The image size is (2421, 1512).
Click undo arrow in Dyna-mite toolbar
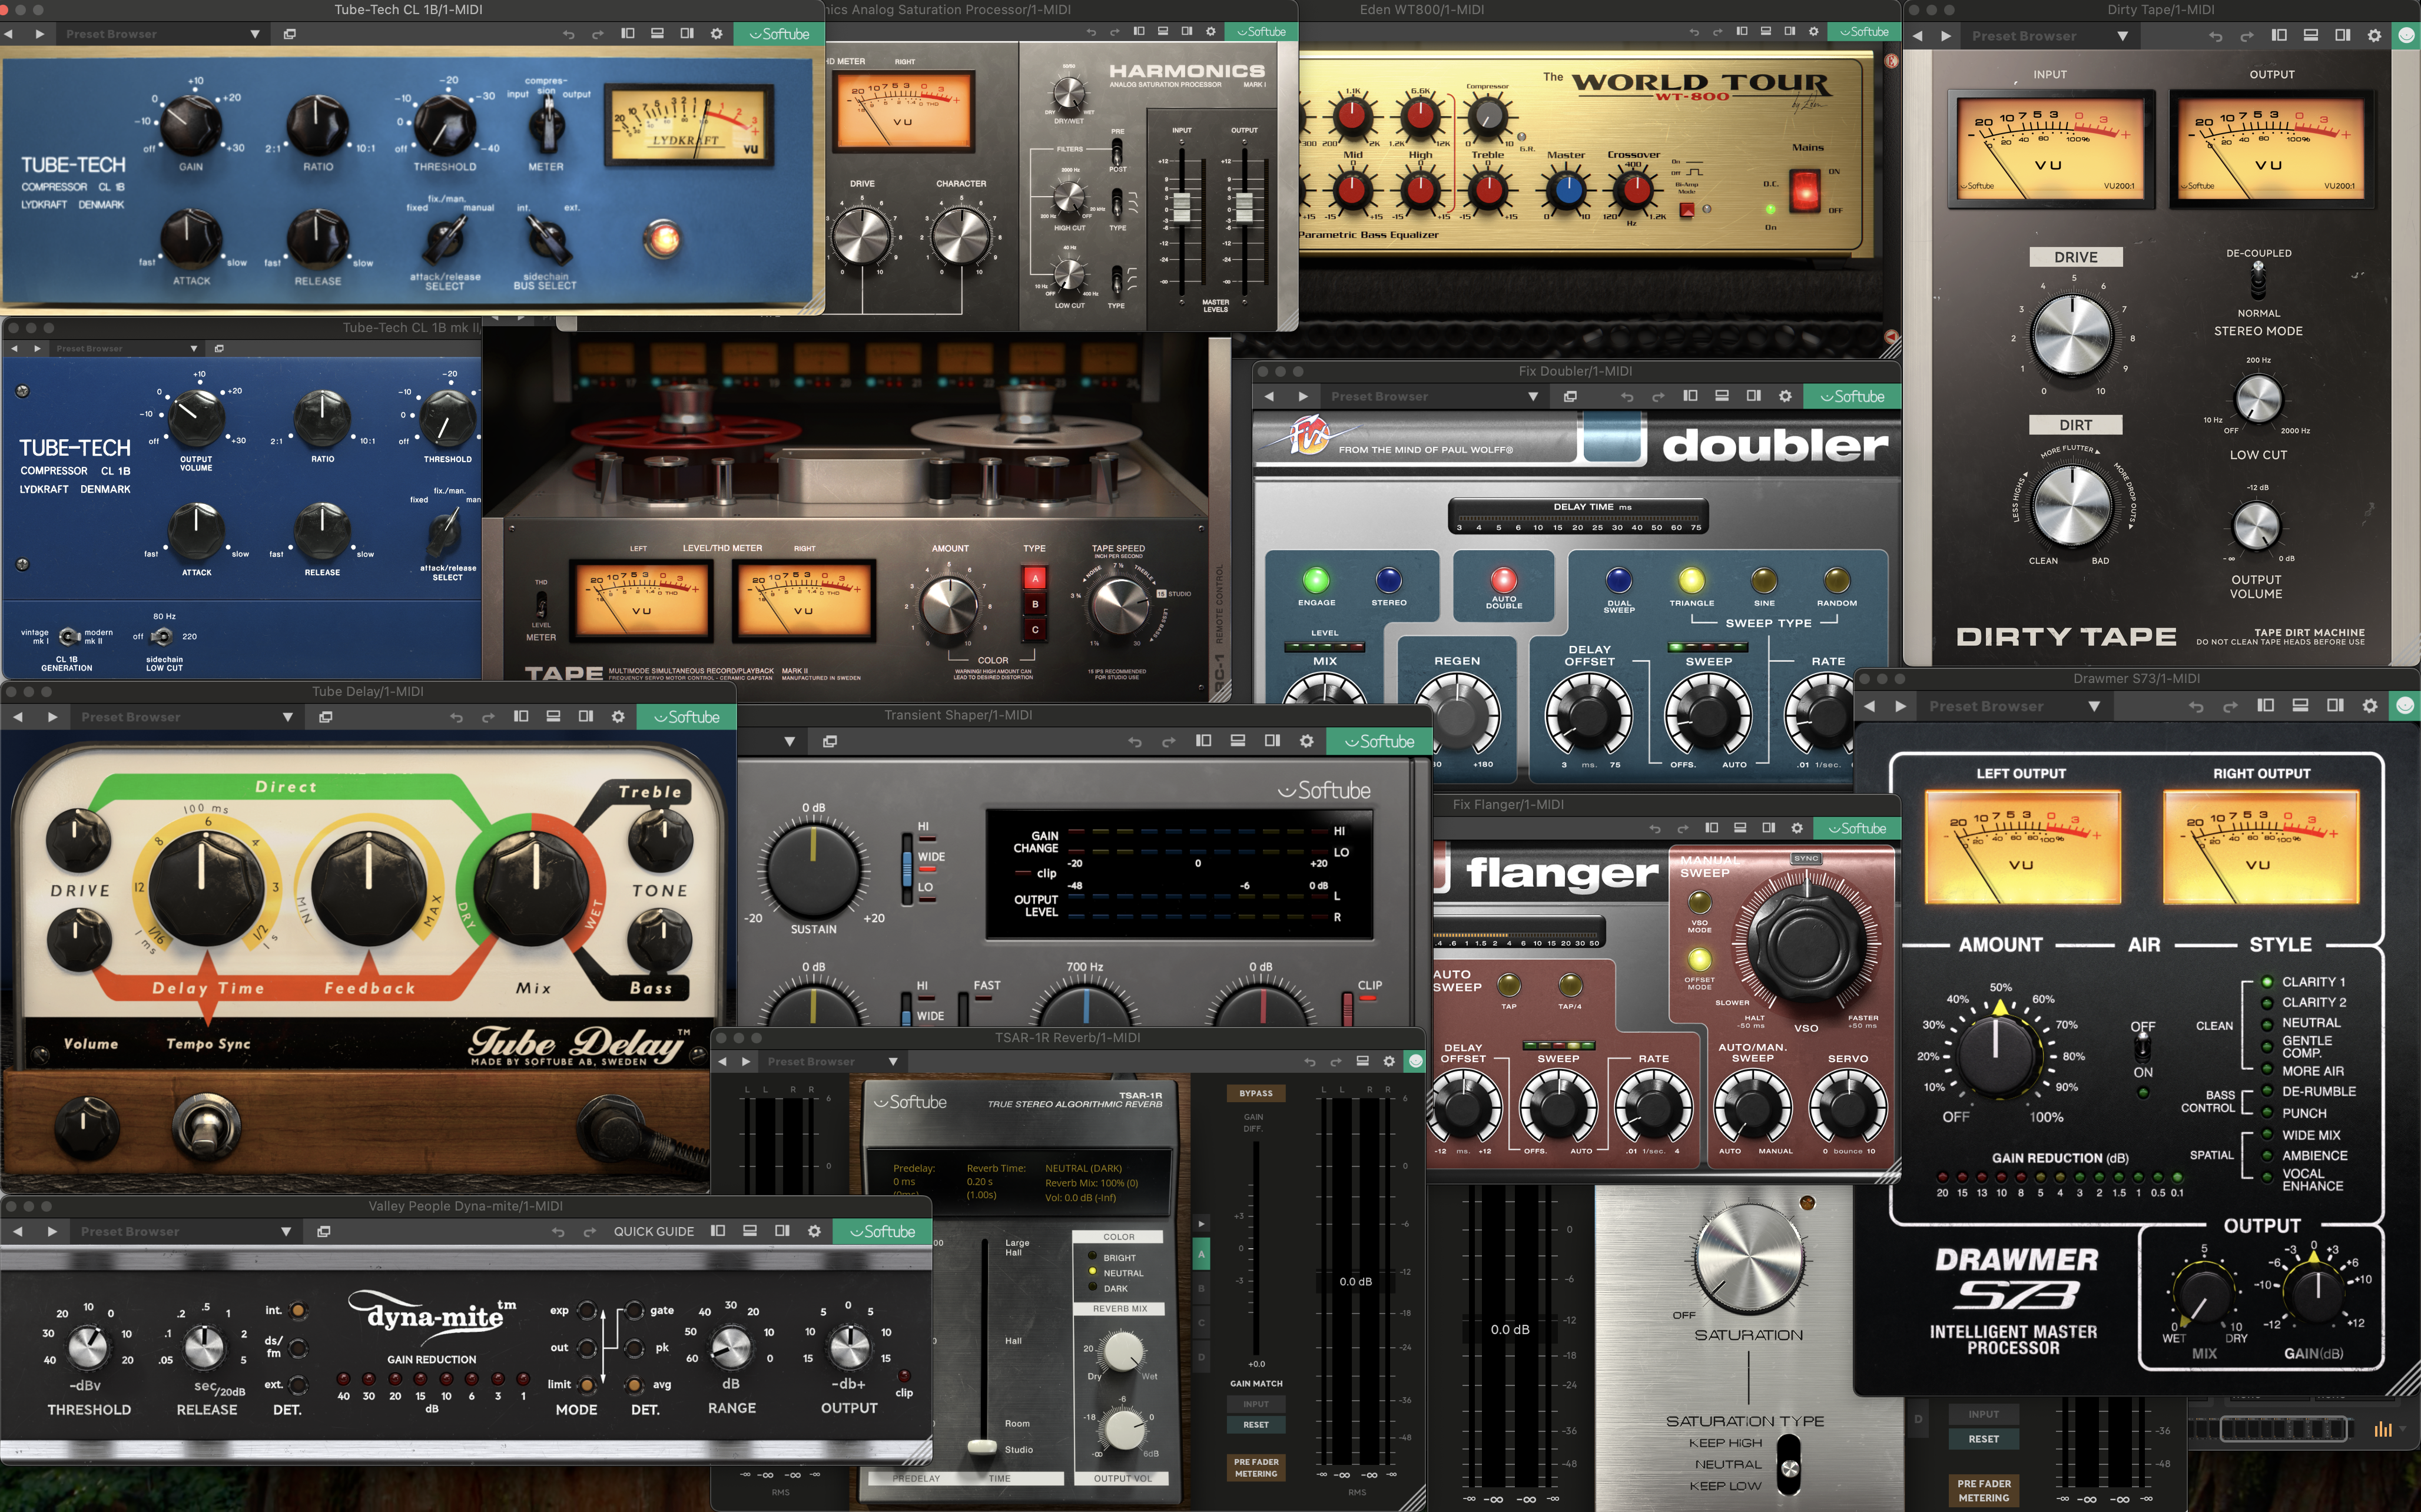(x=558, y=1232)
